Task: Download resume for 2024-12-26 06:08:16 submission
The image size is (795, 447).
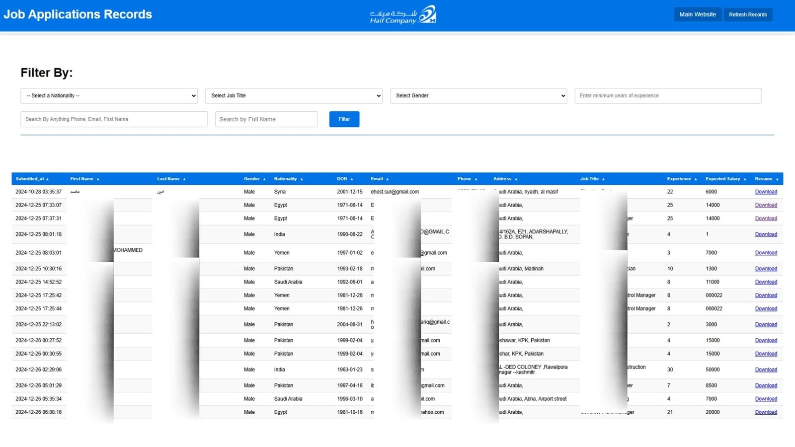Action: point(766,412)
